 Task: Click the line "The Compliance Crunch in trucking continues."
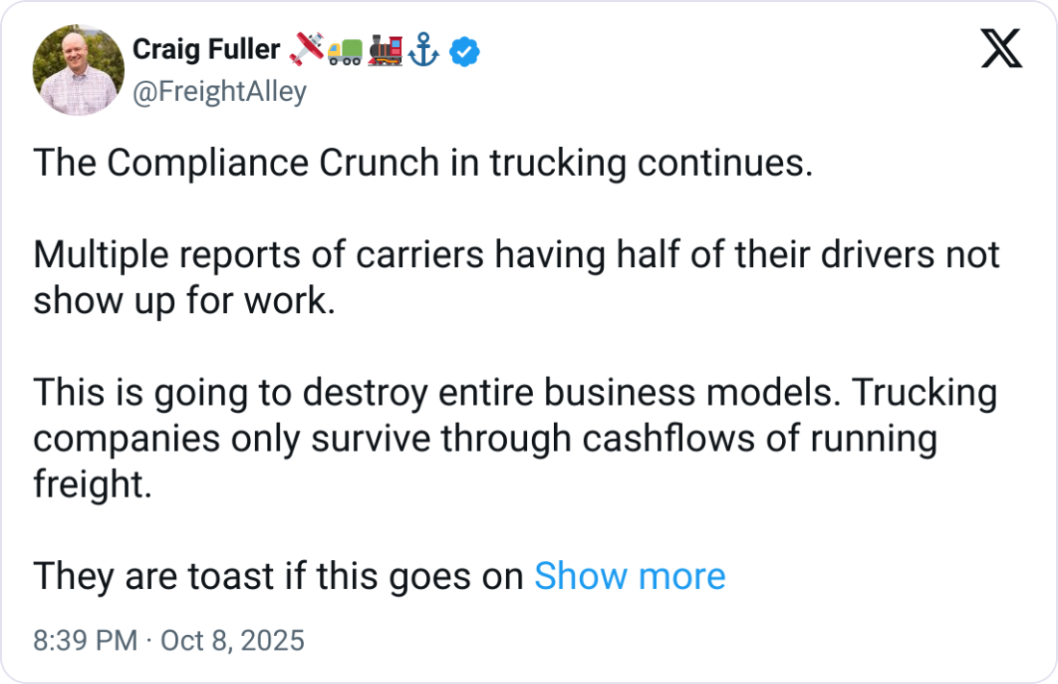pyautogui.click(x=423, y=163)
